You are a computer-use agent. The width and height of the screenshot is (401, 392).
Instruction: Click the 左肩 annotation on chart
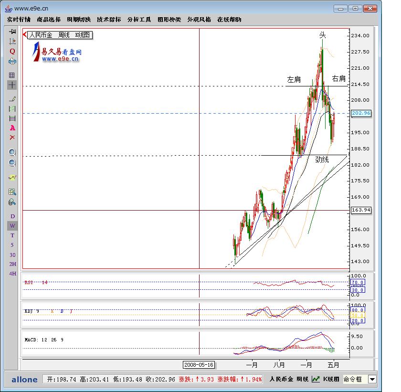click(x=294, y=80)
